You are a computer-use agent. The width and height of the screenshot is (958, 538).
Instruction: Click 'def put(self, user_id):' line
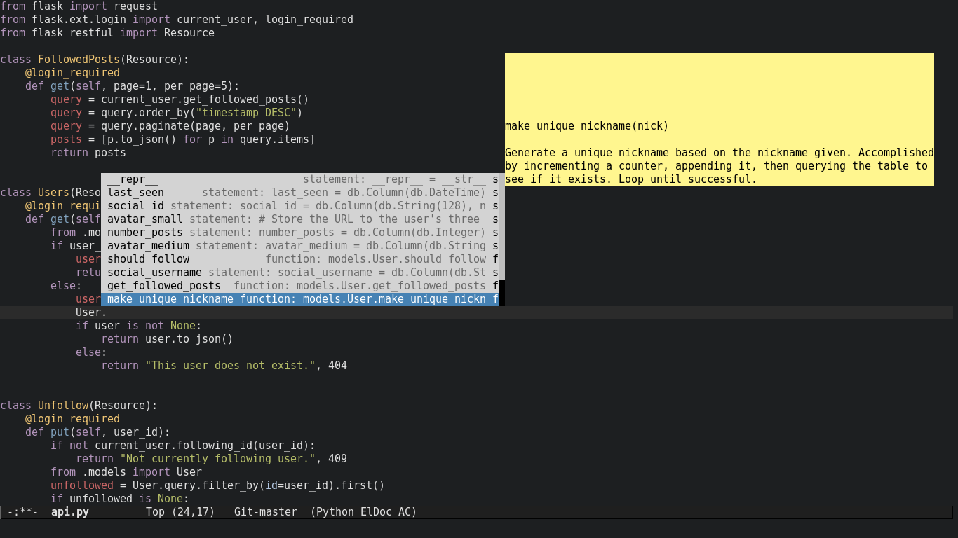(97, 432)
